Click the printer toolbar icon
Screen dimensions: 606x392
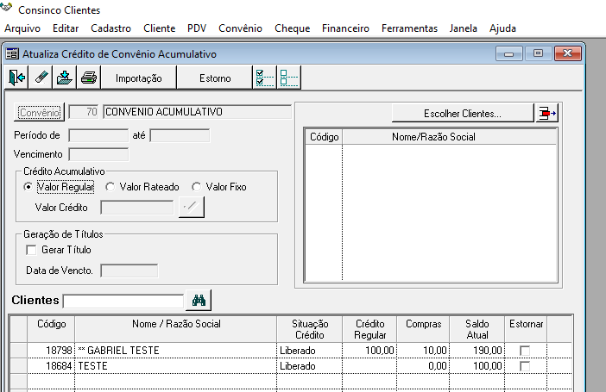[89, 78]
